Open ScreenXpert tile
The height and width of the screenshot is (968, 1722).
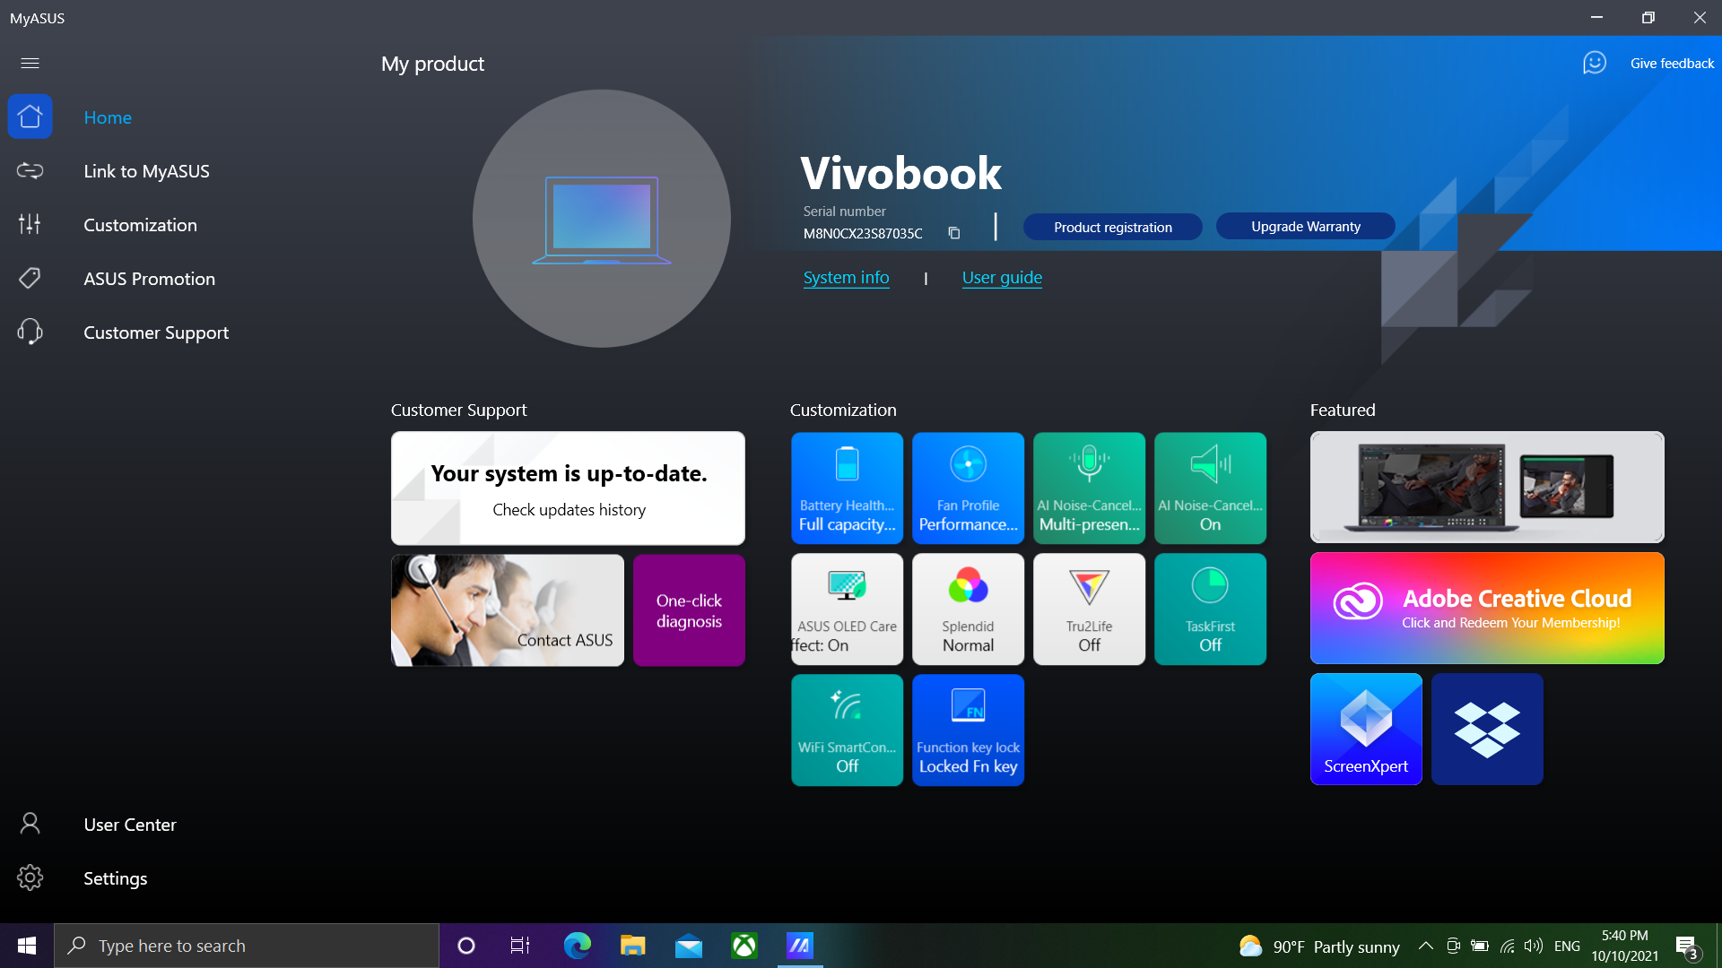(x=1366, y=730)
